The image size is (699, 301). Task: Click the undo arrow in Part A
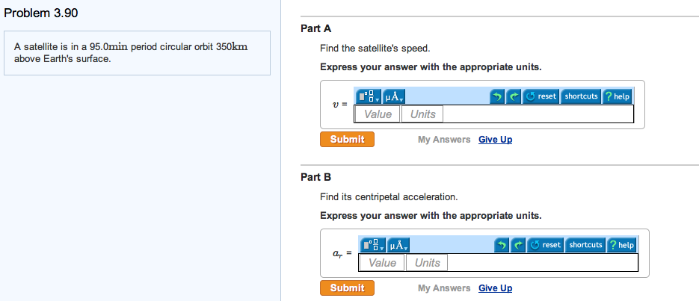(x=498, y=96)
